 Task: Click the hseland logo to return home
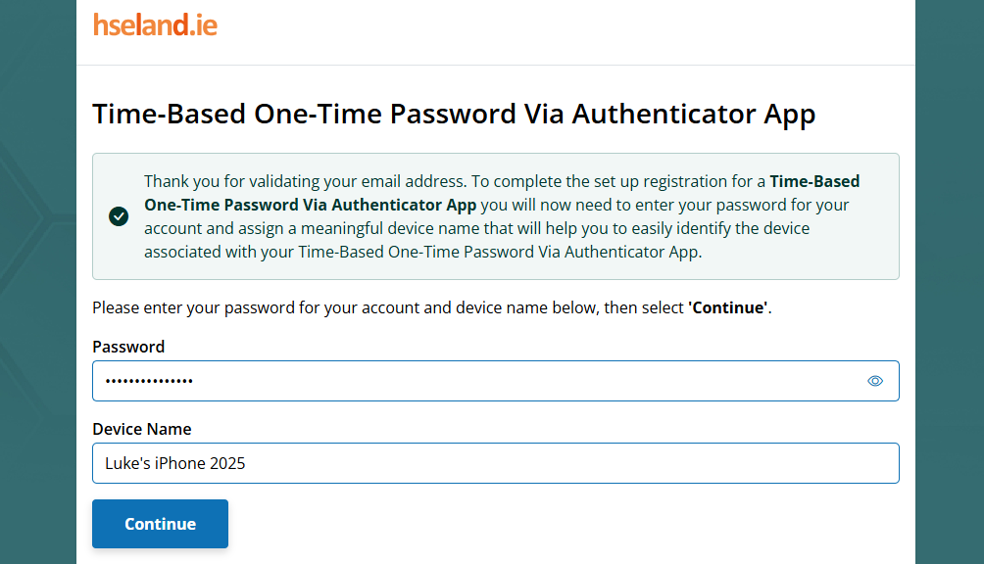pyautogui.click(x=155, y=25)
